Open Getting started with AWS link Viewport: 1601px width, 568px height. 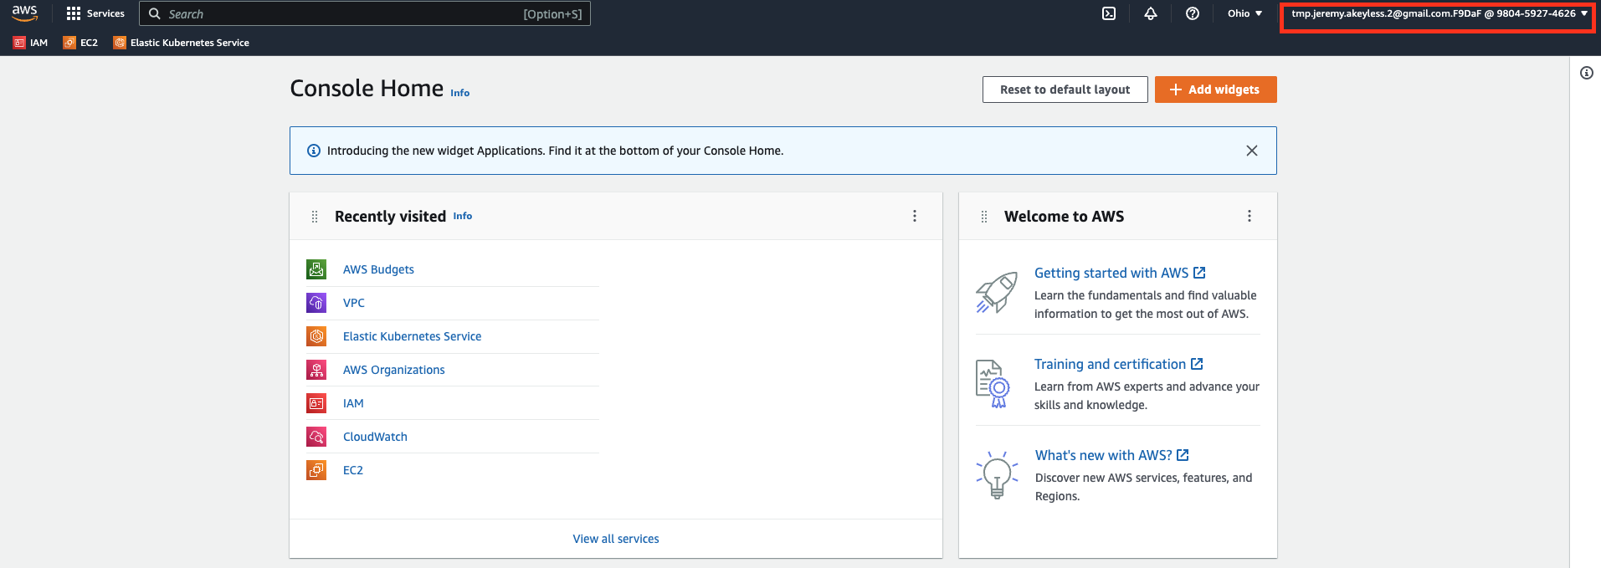1120,273
